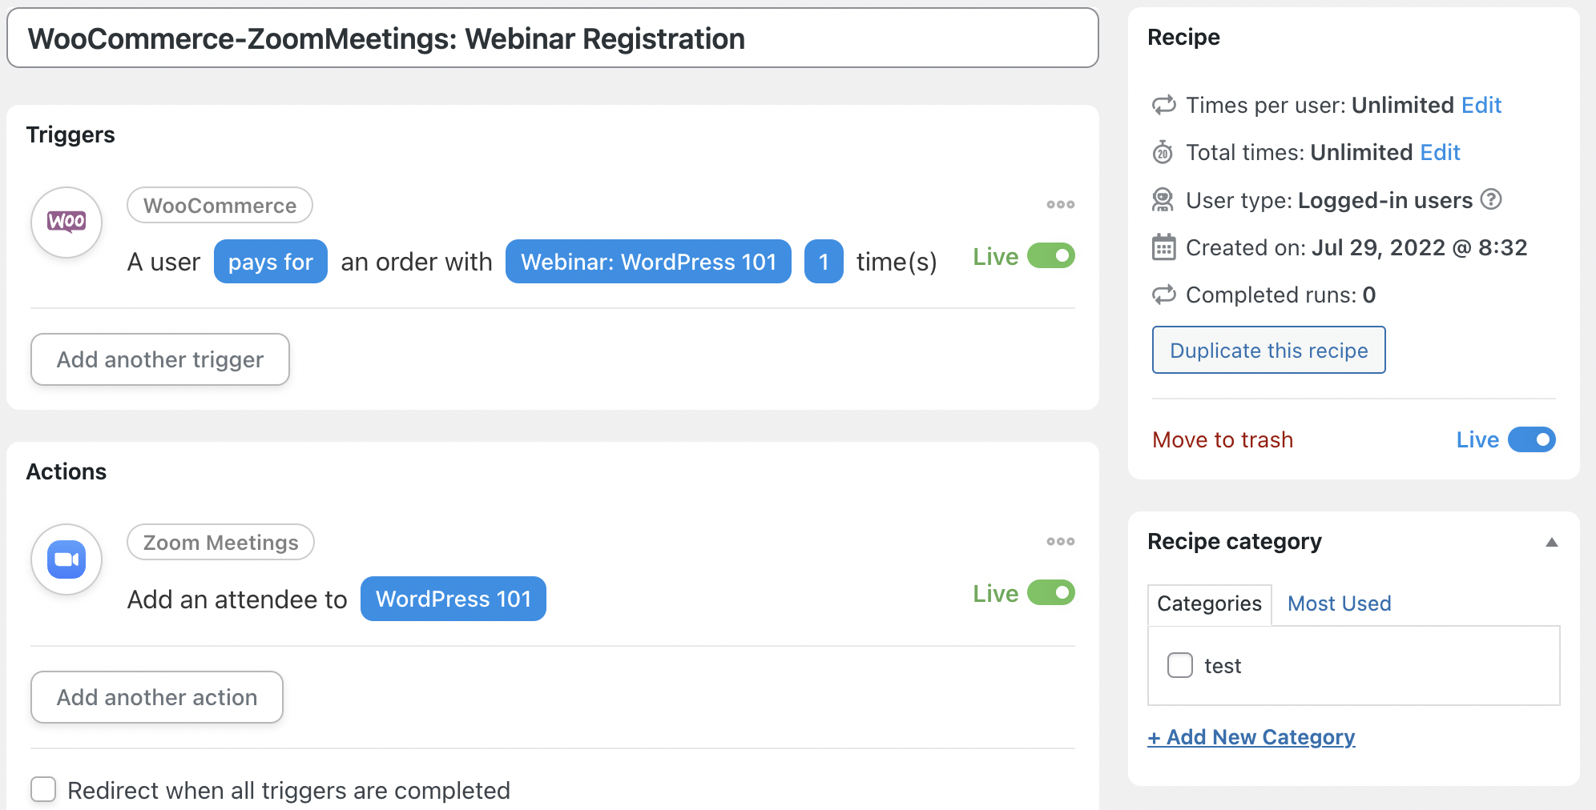
Task: Click the Times per user loop icon
Action: coord(1163,105)
